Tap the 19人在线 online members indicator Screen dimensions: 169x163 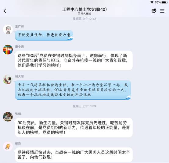(x=84, y=13)
